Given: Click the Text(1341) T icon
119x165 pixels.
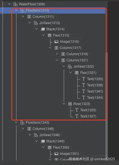Looking at the screenshot, I should pyautogui.click(x=84, y=91).
